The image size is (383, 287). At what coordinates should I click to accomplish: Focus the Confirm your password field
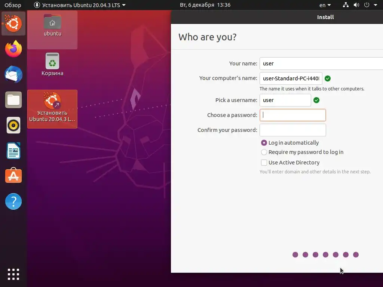click(x=292, y=130)
